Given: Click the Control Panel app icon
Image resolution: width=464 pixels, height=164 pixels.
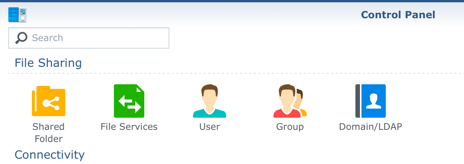Looking at the screenshot, I should pos(17,15).
